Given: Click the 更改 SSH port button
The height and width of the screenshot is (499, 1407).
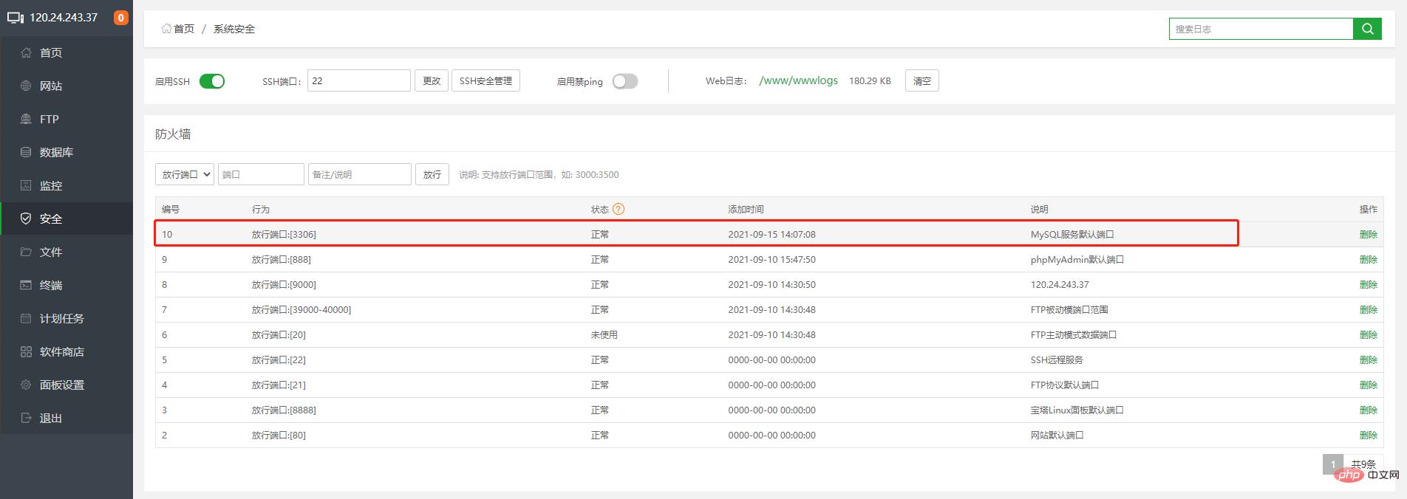Looking at the screenshot, I should pyautogui.click(x=432, y=80).
